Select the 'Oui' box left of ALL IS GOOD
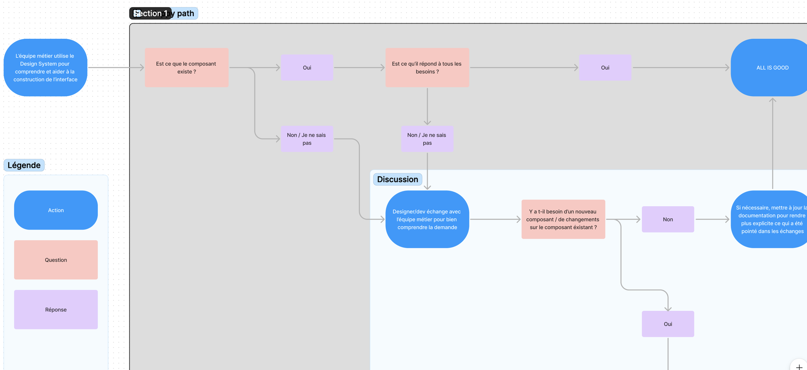Image resolution: width=807 pixels, height=370 pixels. pos(605,67)
